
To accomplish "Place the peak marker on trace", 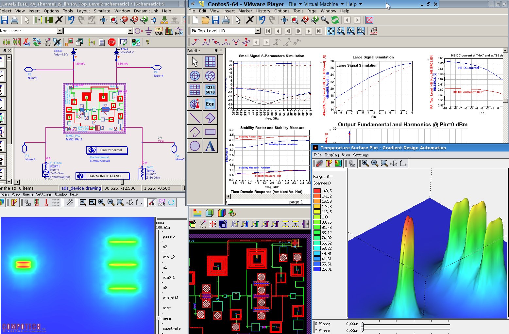I will pyautogui.click(x=205, y=42).
